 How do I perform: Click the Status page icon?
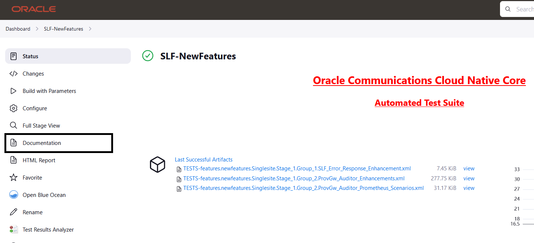(14, 56)
